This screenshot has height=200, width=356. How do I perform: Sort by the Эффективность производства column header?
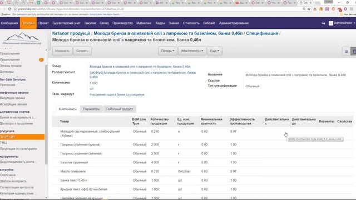click(242, 121)
